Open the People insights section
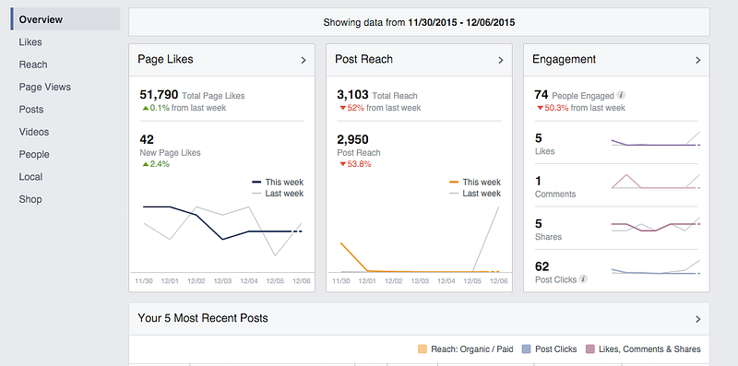The height and width of the screenshot is (366, 738). (x=34, y=154)
